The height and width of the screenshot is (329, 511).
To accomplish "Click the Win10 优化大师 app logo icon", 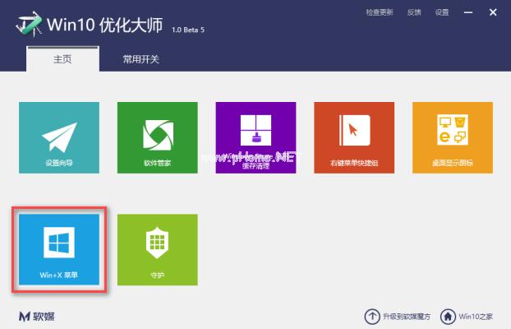I will [x=29, y=24].
